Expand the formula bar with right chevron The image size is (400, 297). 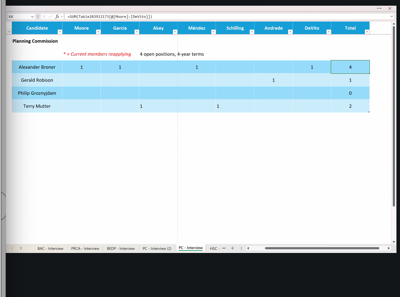392,17
